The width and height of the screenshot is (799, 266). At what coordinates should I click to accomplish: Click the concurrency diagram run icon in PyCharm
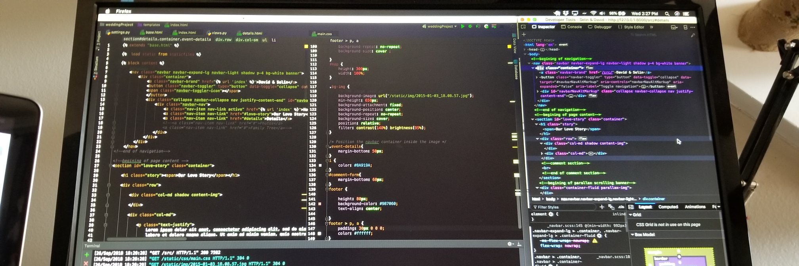[494, 27]
